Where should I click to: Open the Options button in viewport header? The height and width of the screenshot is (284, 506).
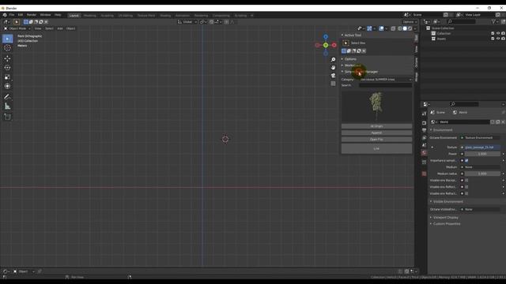pos(410,22)
